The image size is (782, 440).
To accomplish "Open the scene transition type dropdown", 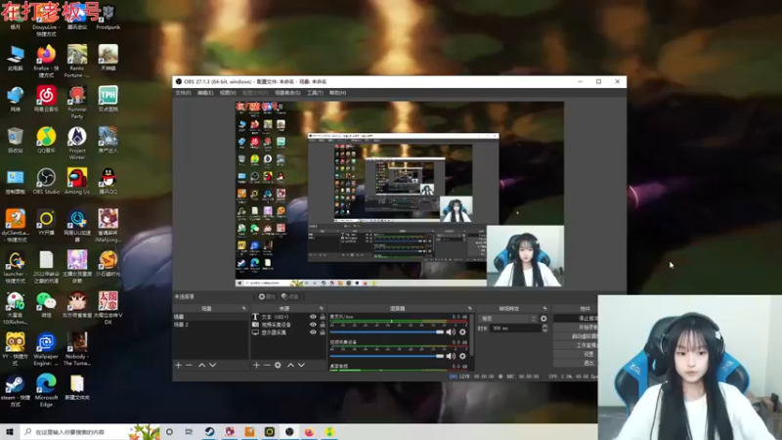I will (x=507, y=319).
